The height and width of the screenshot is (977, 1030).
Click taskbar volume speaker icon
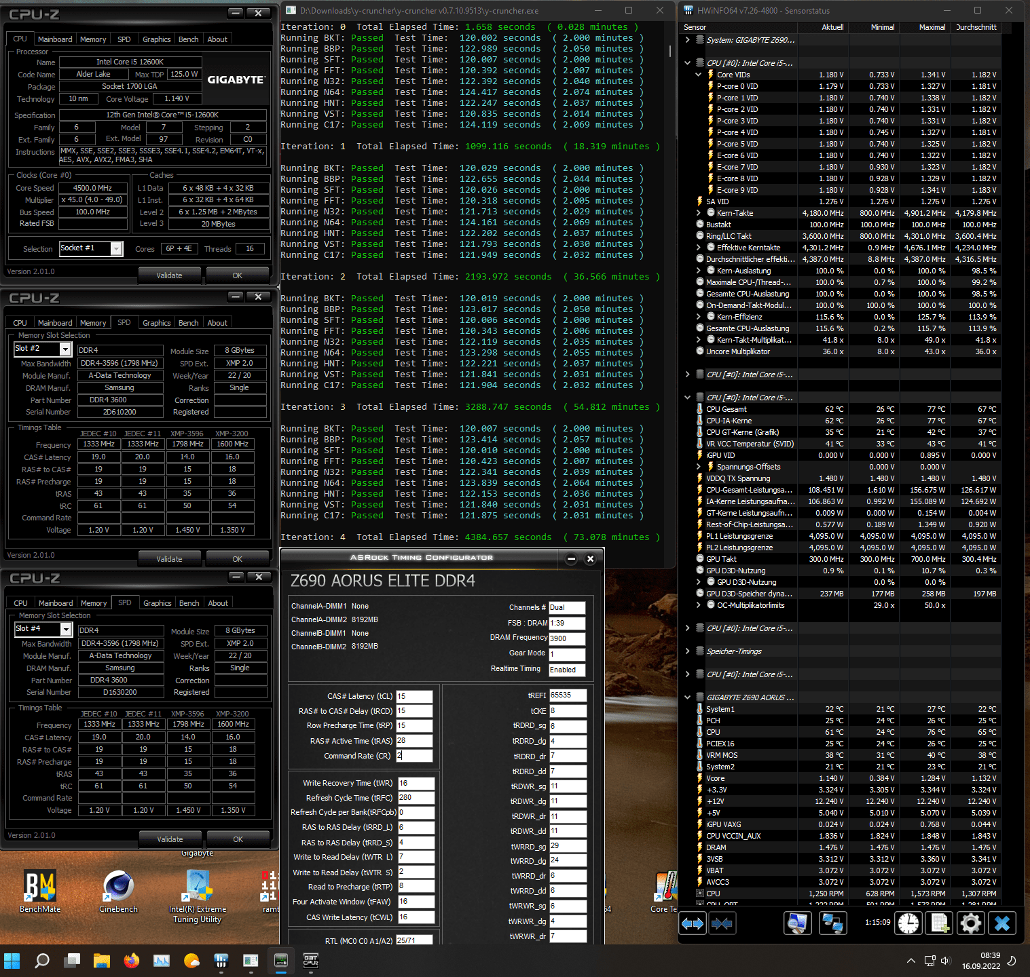[946, 961]
